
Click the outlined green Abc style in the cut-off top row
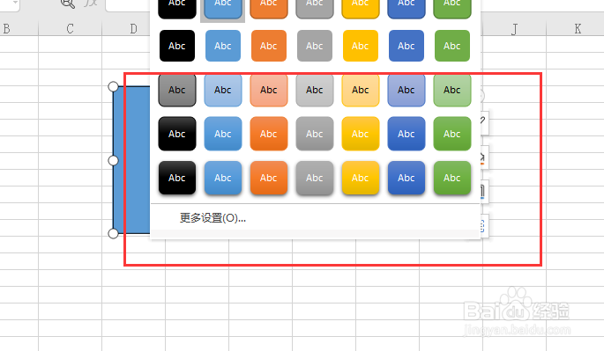(x=451, y=9)
